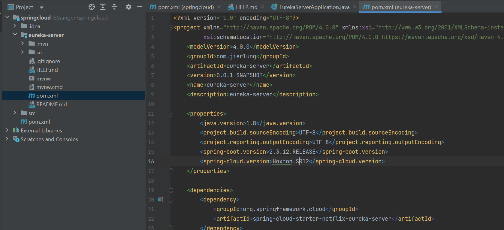504x230 pixels.
Task: Click the Java class icon on EurekaServerApplication tab
Action: click(x=274, y=7)
